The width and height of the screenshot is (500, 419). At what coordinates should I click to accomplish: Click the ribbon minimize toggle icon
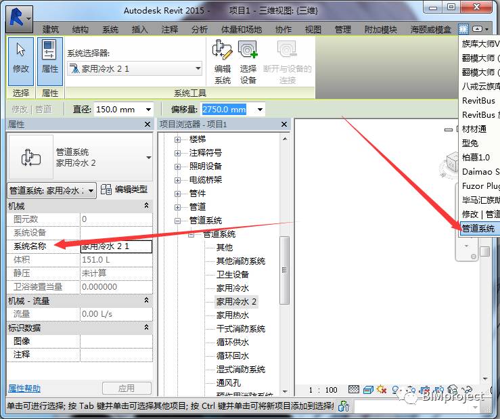tap(477, 29)
